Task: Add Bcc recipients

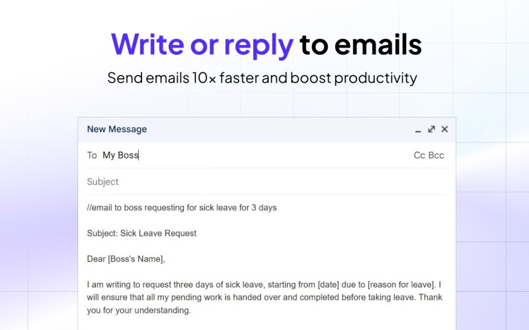Action: click(x=436, y=155)
